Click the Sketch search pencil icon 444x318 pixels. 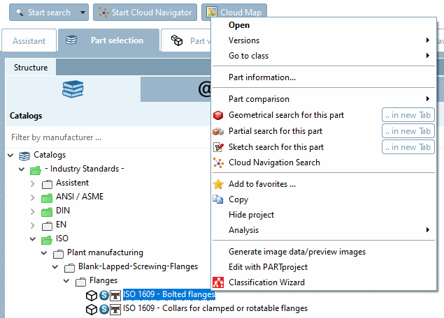pos(219,147)
